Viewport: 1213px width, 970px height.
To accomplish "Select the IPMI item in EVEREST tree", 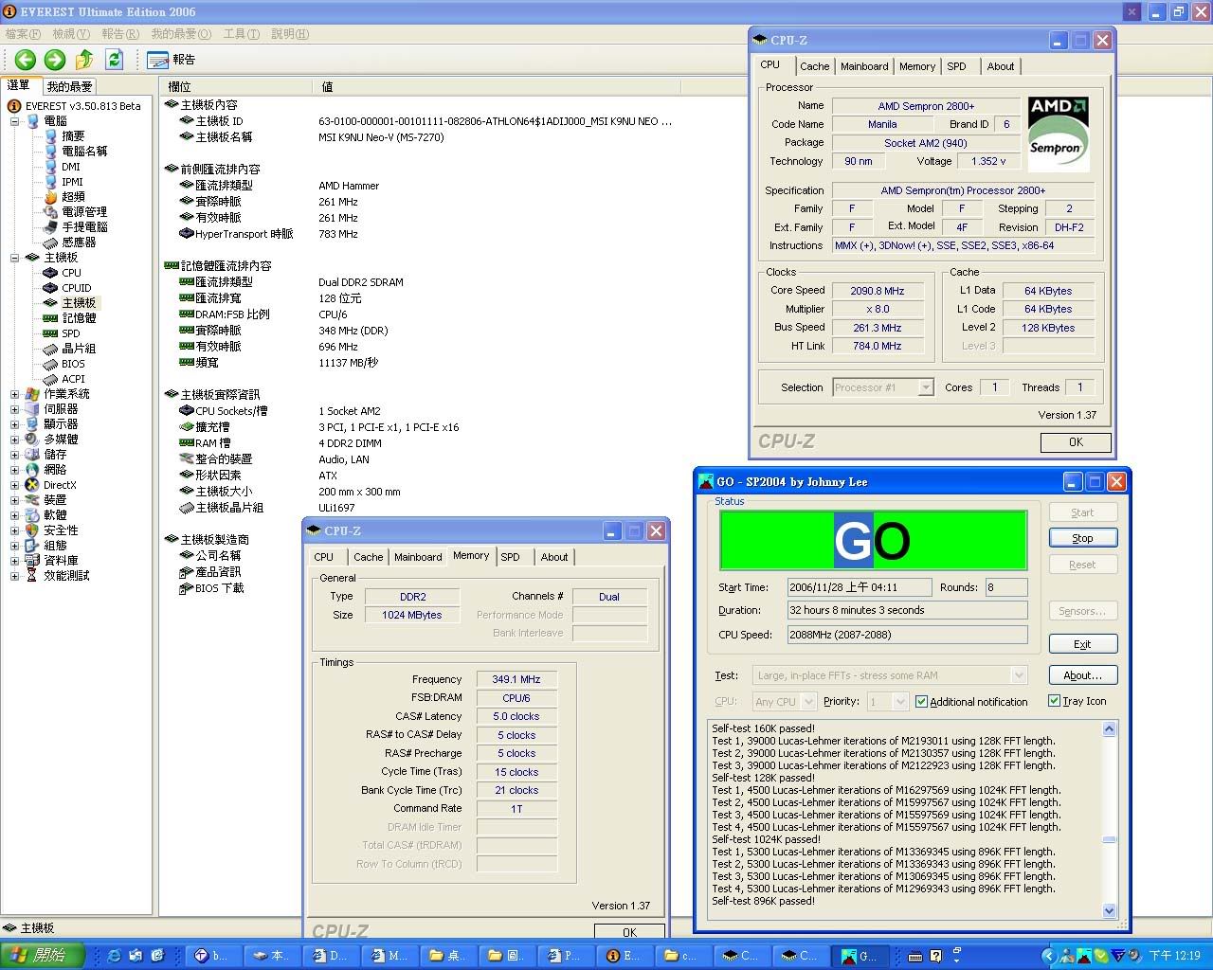I will tap(72, 182).
